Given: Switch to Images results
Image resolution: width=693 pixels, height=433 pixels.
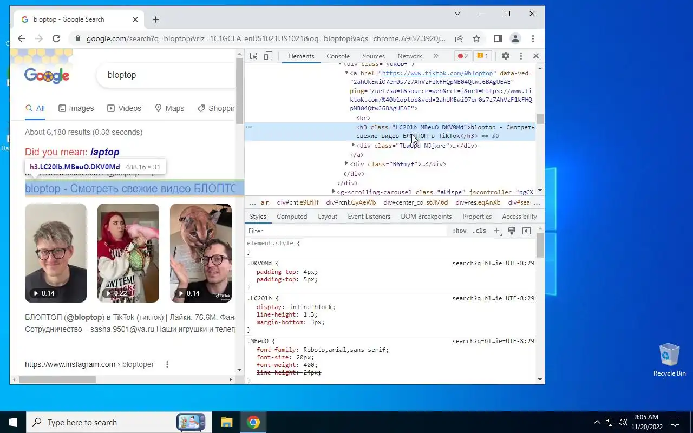Looking at the screenshot, I should click(76, 108).
